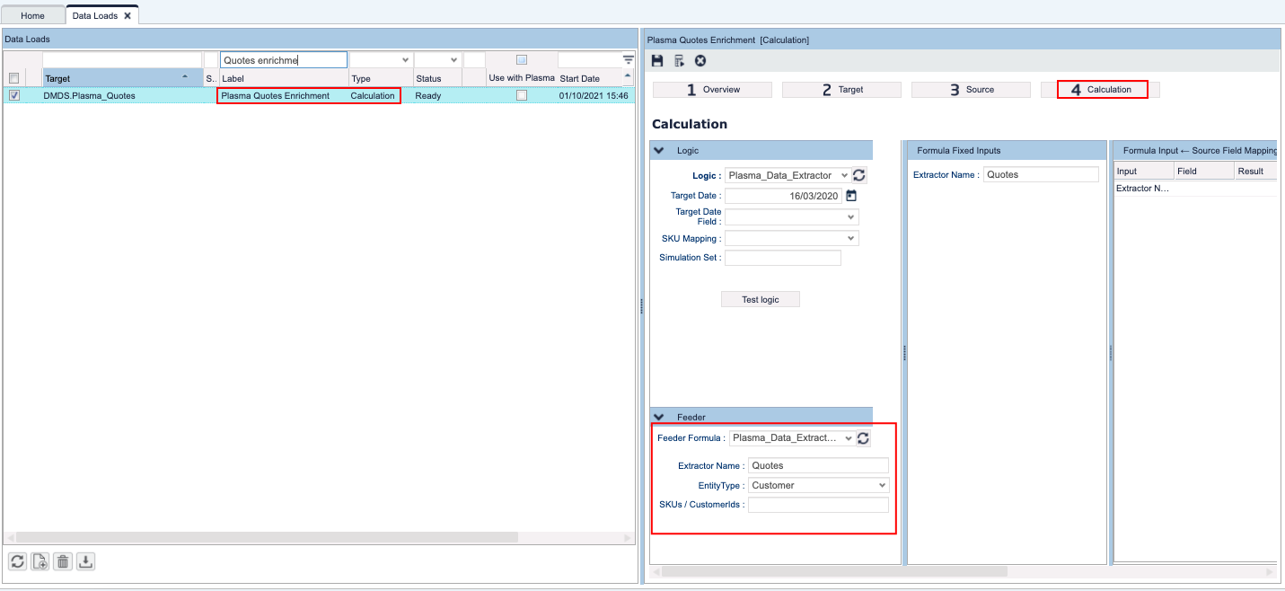Check the DMDS.Plasma_Quotes row checkbox
This screenshot has width=1285, height=591.
[x=13, y=95]
